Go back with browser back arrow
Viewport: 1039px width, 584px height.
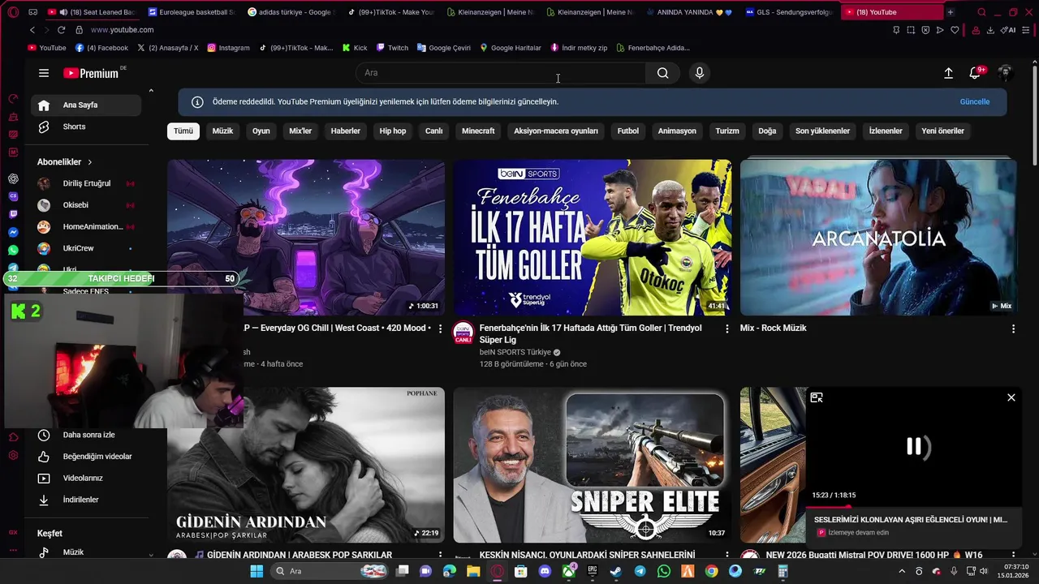32,30
